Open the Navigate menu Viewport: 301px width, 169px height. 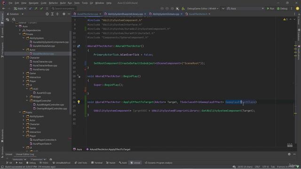pyautogui.click(x=33, y=3)
